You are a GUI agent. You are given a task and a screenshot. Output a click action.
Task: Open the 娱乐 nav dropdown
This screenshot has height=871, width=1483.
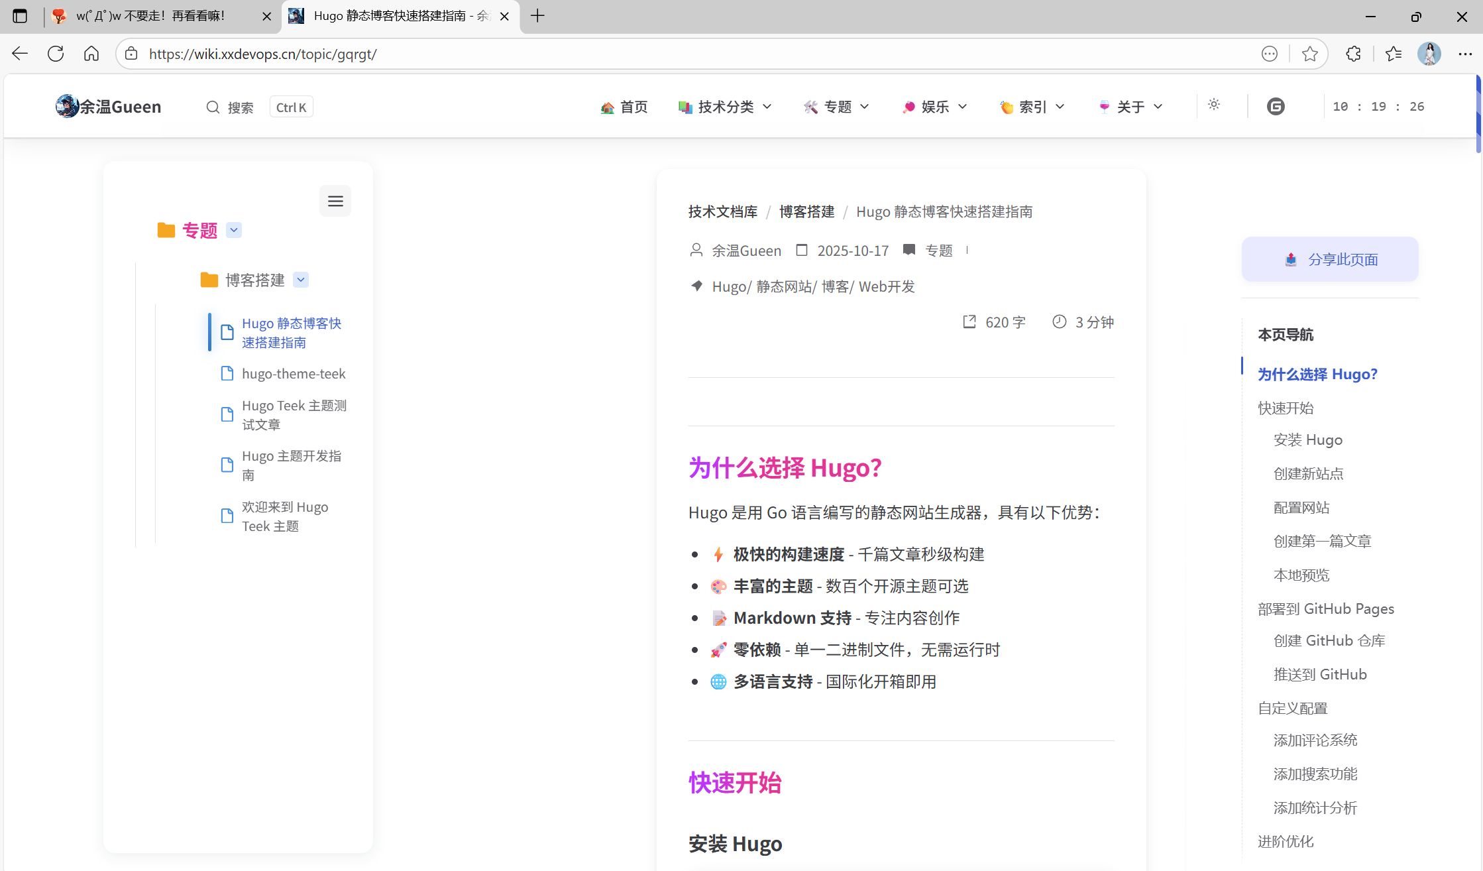(x=935, y=107)
